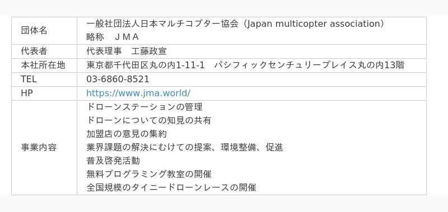The height and width of the screenshot is (212, 448).
Task: Click the line 全国規模のタイニードローンレースの開催
Action: coord(171,187)
